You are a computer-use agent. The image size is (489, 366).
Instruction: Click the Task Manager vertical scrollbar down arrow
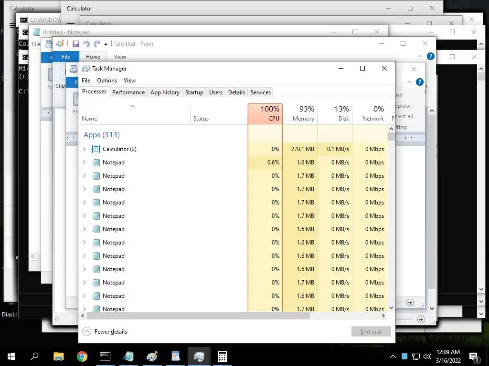(x=392, y=308)
